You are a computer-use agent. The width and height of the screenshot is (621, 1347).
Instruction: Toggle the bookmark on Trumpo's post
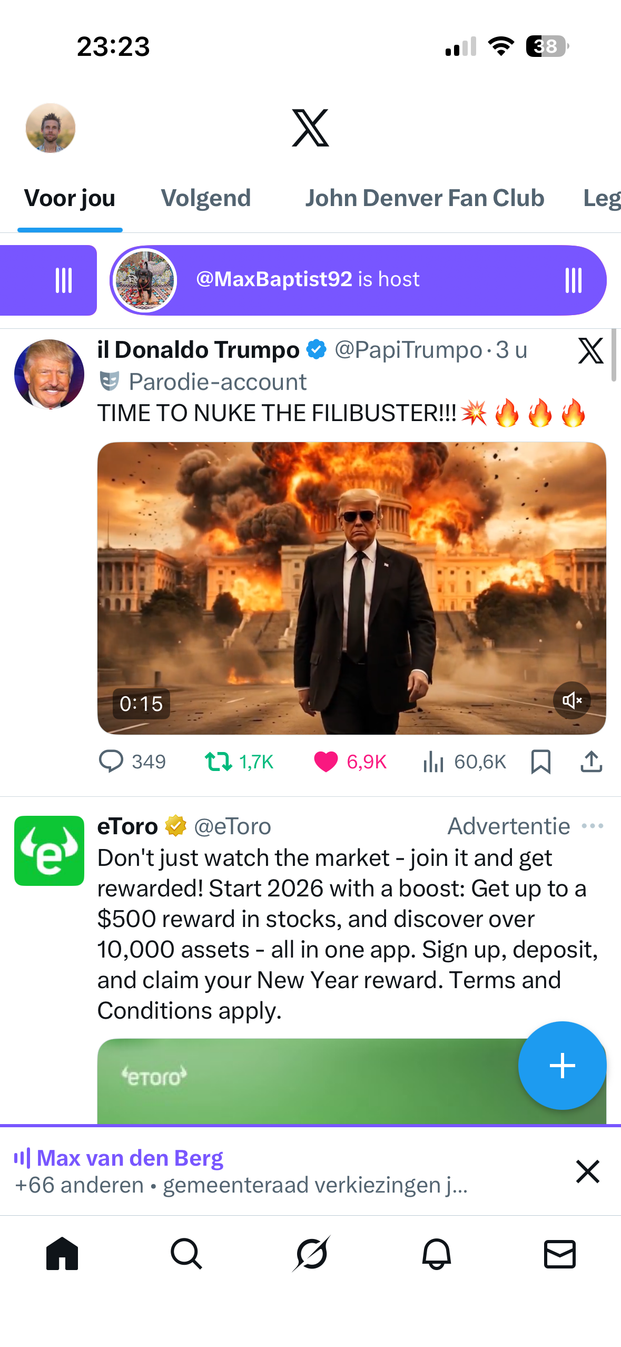tap(540, 762)
